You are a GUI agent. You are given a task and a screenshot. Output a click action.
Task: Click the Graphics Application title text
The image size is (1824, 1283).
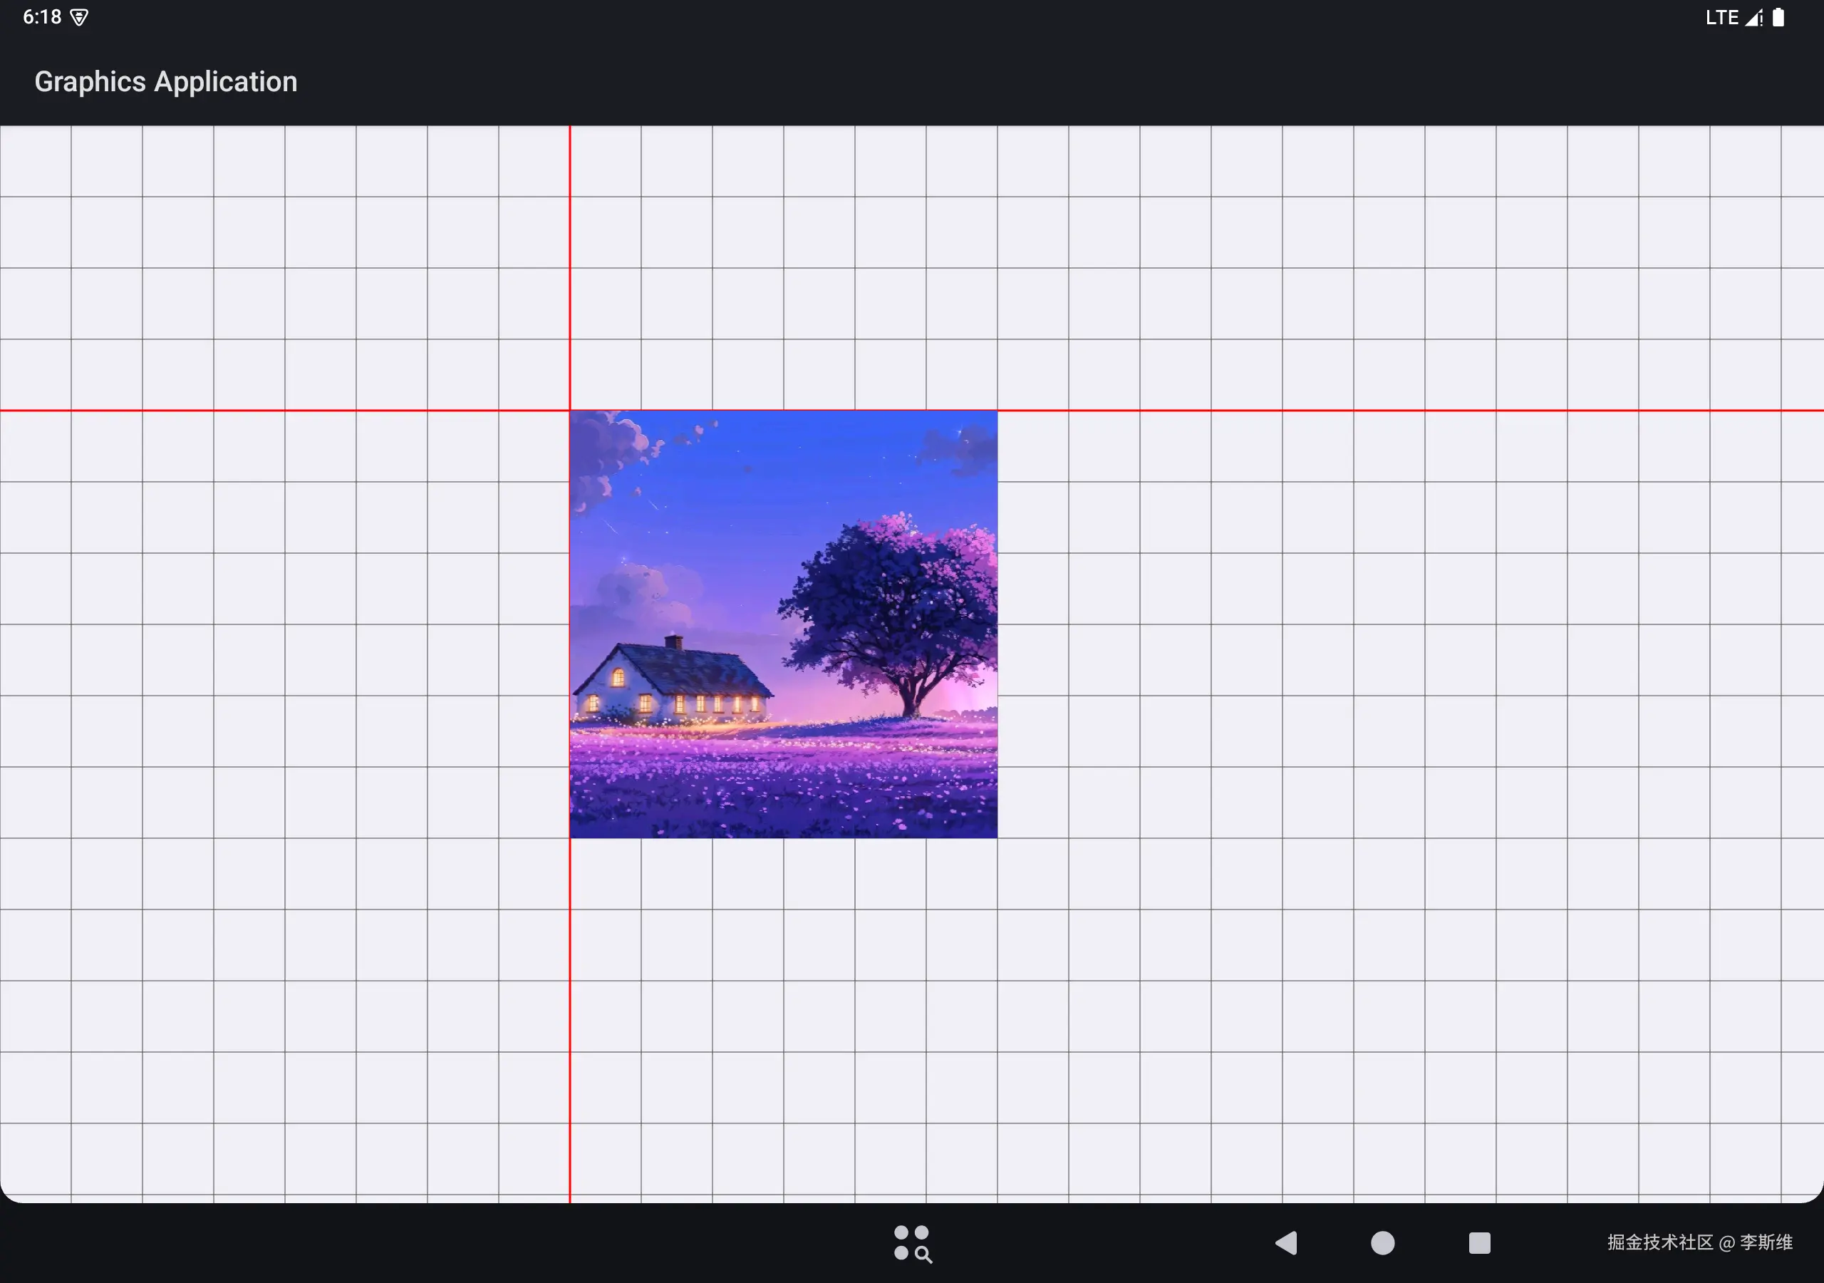coord(165,82)
